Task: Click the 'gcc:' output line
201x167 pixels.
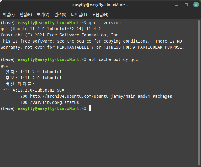Action: tap(5, 66)
